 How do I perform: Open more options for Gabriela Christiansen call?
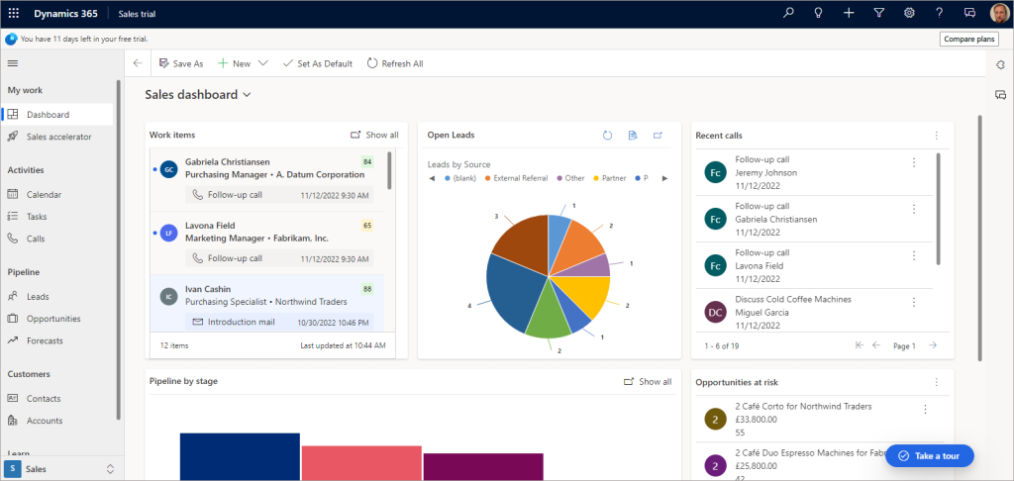coord(914,209)
